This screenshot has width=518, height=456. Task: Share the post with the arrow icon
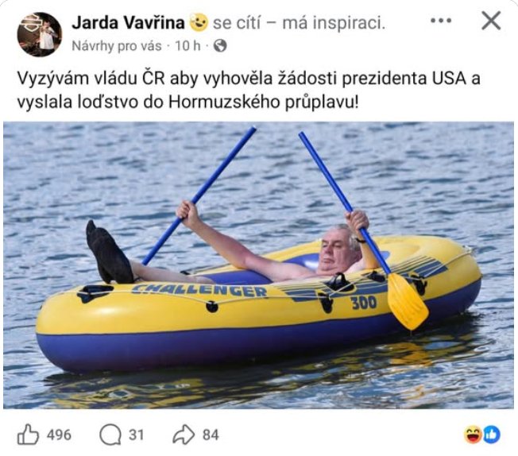pos(184,435)
